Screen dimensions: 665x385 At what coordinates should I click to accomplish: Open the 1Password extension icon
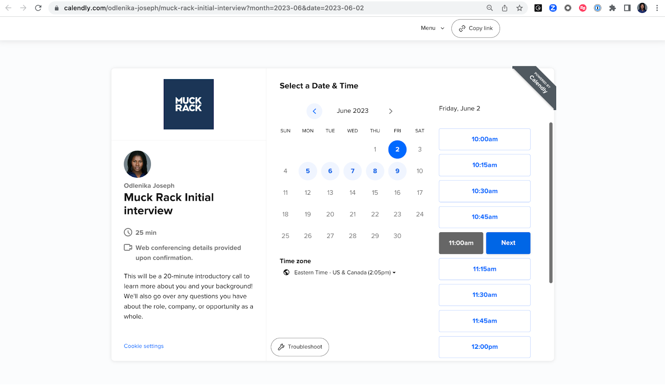pos(598,8)
